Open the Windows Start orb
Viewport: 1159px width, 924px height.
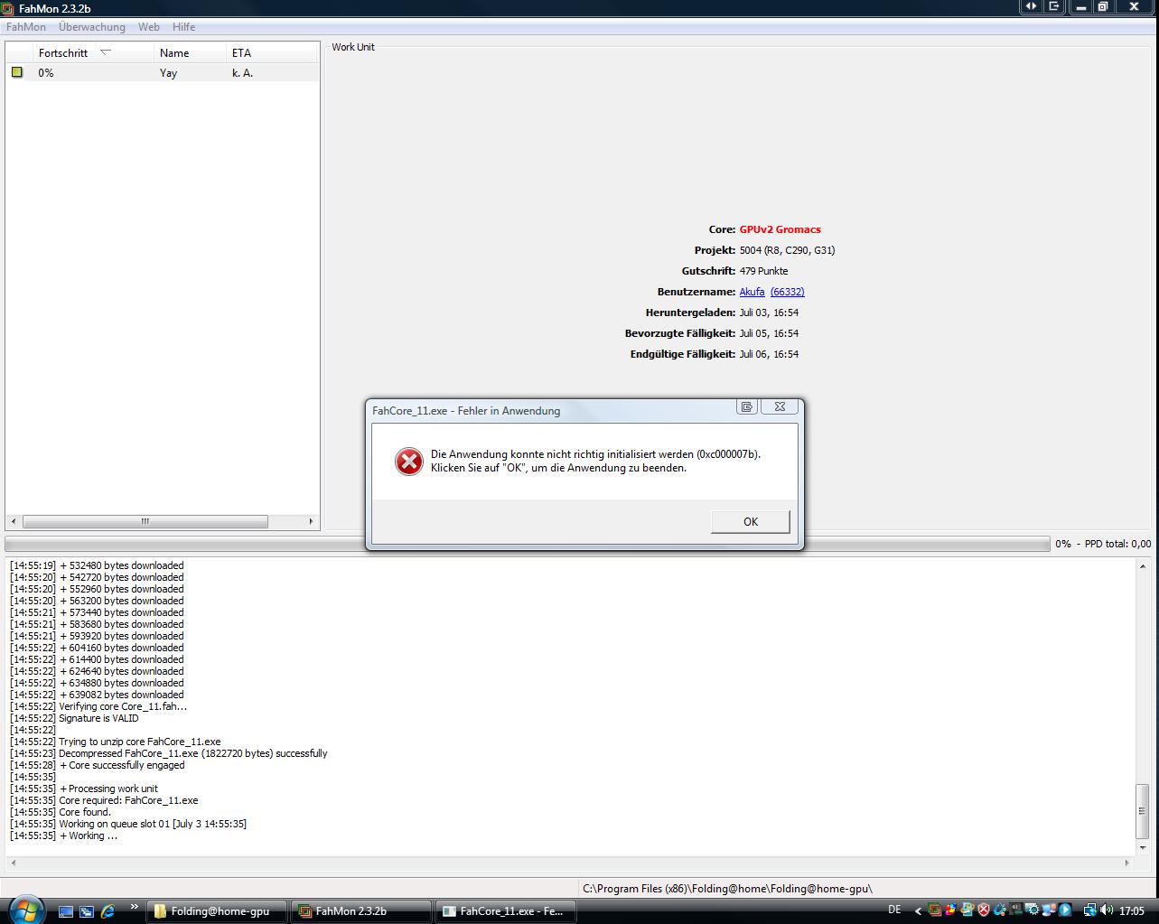click(x=24, y=910)
